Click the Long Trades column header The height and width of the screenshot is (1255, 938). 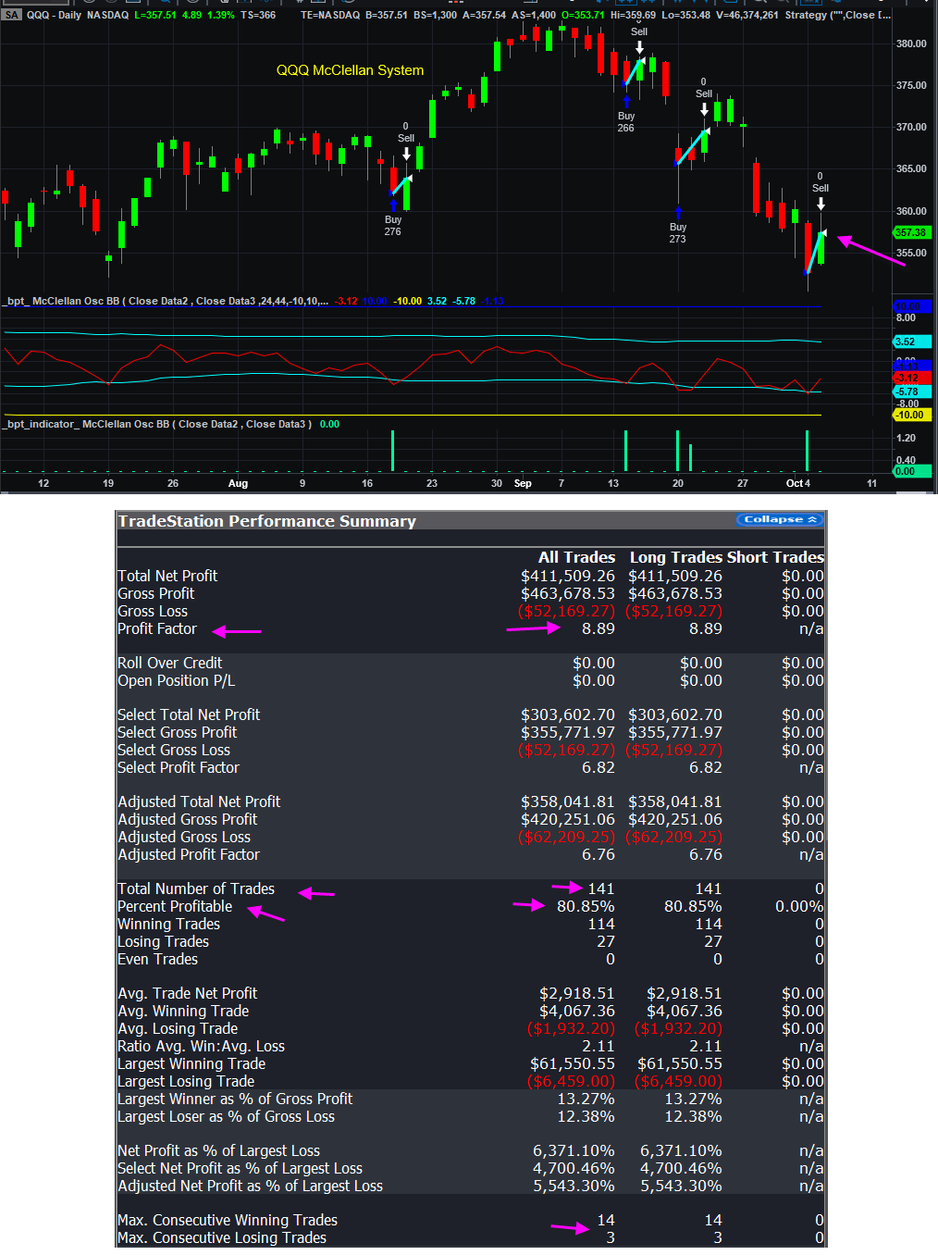pos(676,557)
